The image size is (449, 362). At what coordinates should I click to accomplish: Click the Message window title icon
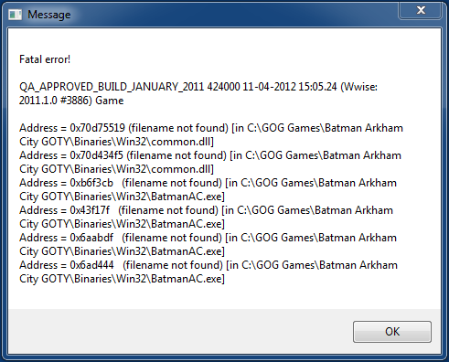[x=15, y=15]
